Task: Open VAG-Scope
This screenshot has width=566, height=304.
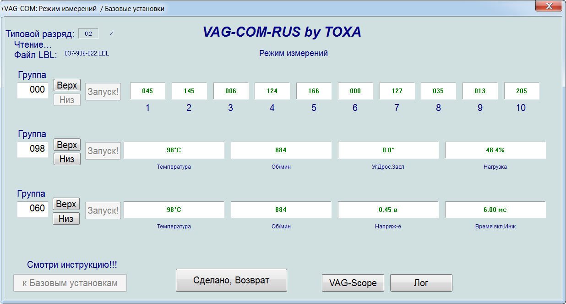Action: coord(353,283)
